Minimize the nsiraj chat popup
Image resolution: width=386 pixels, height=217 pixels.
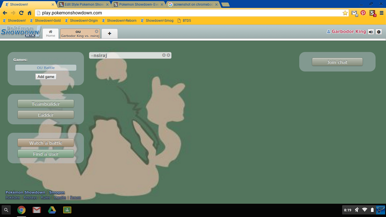[x=164, y=55]
